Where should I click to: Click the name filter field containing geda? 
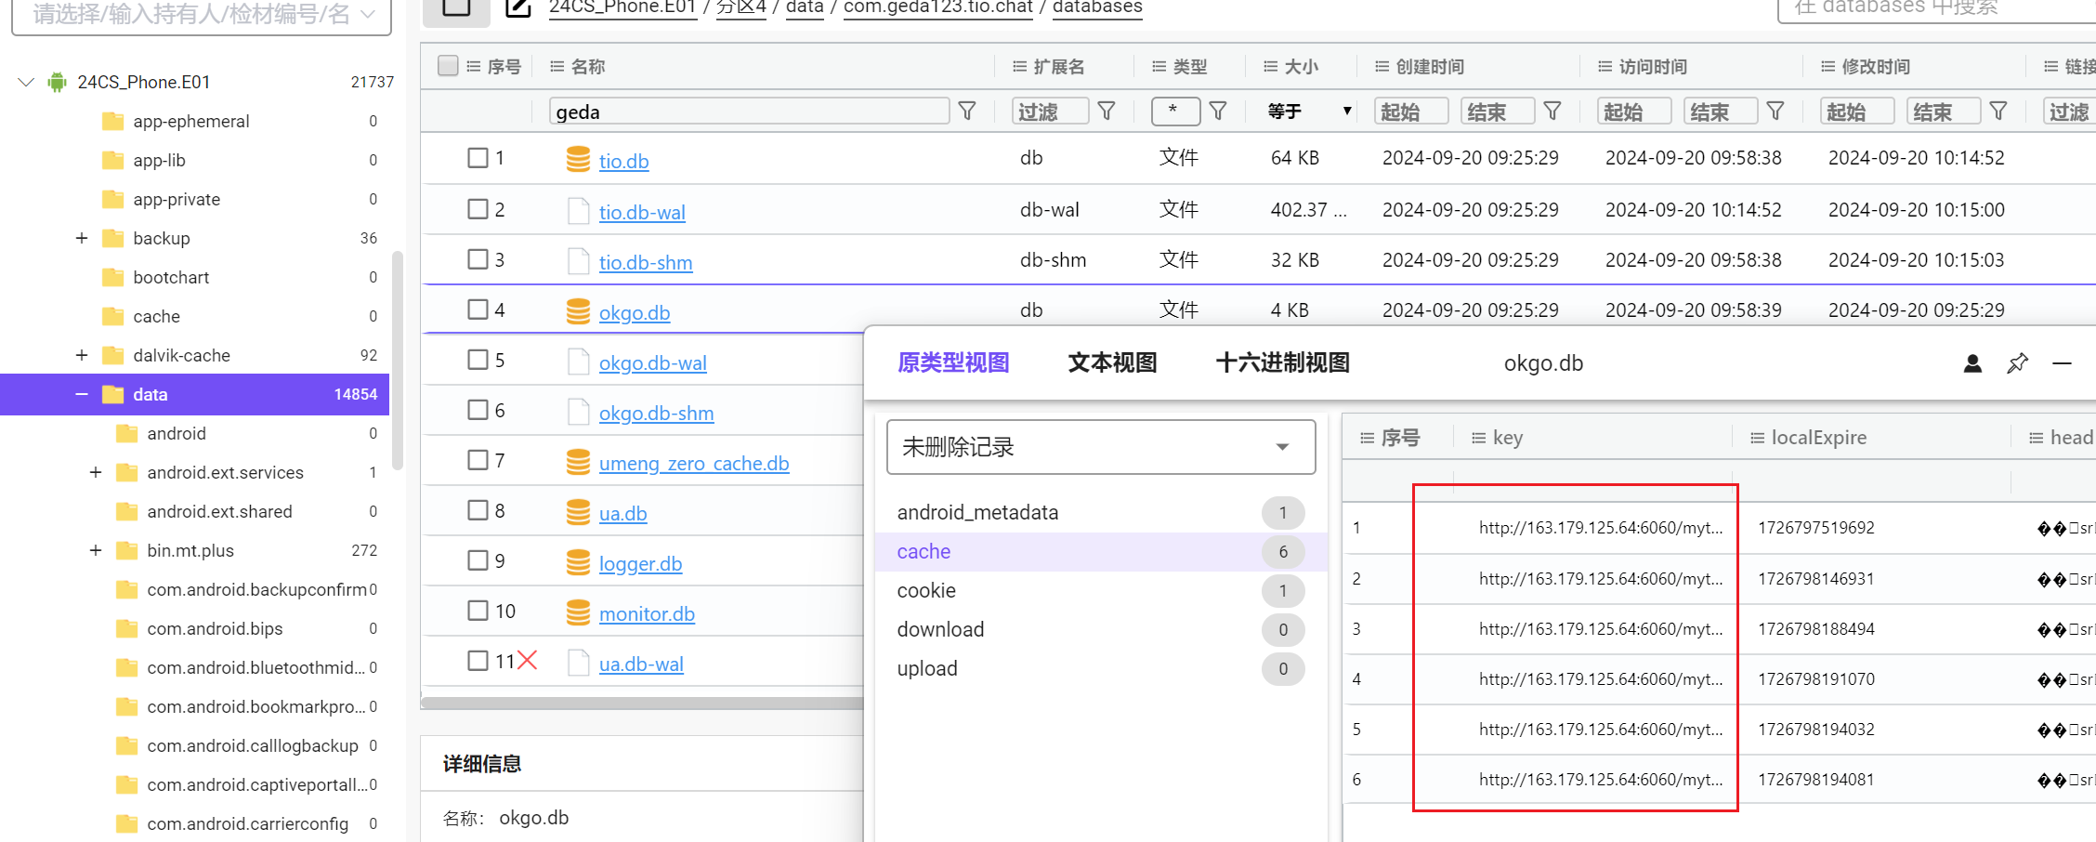click(749, 112)
